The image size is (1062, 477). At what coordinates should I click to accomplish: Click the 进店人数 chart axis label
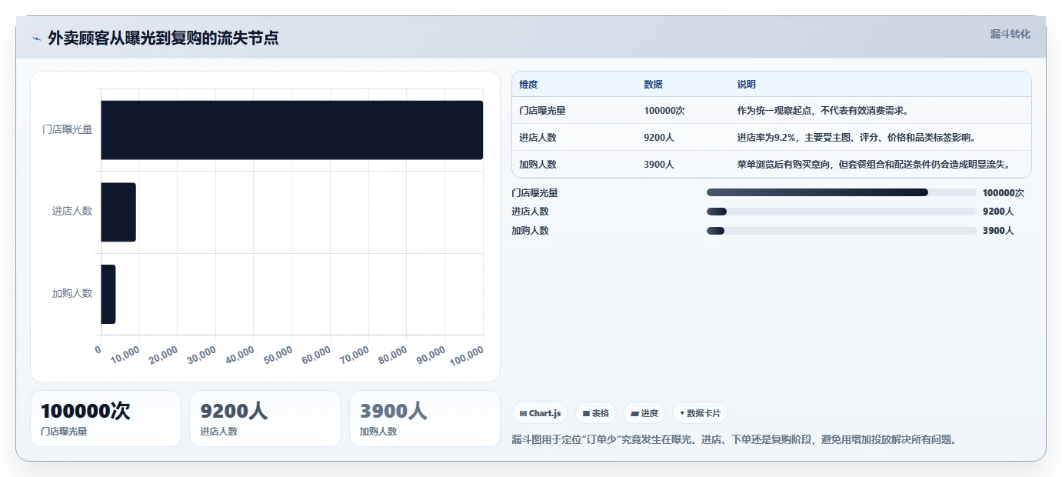pyautogui.click(x=72, y=211)
